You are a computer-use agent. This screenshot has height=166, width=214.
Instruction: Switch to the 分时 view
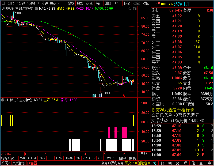click(x=11, y=3)
